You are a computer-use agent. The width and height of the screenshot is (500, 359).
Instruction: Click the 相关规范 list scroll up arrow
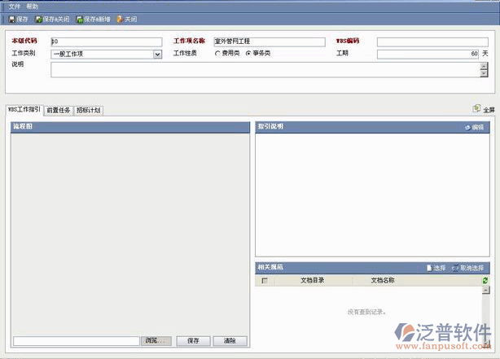point(485,290)
